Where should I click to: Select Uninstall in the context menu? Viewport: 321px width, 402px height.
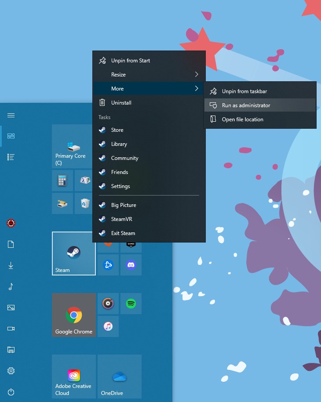click(x=149, y=102)
